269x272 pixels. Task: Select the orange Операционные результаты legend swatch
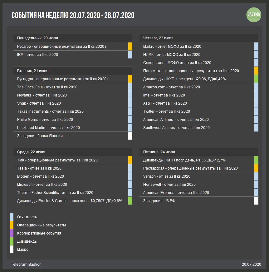click(12, 225)
